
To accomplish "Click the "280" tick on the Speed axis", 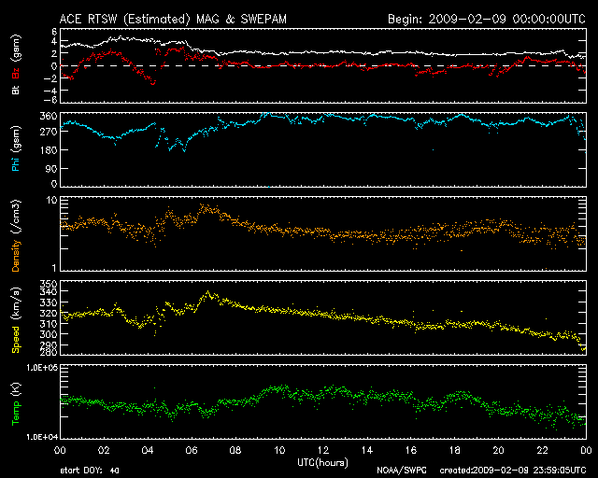I will [x=49, y=351].
